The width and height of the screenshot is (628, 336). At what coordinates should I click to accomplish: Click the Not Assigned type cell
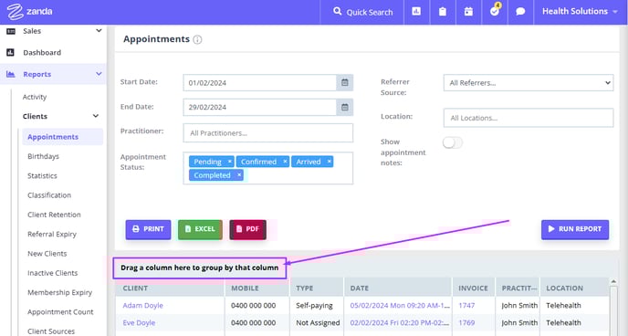(x=318, y=323)
